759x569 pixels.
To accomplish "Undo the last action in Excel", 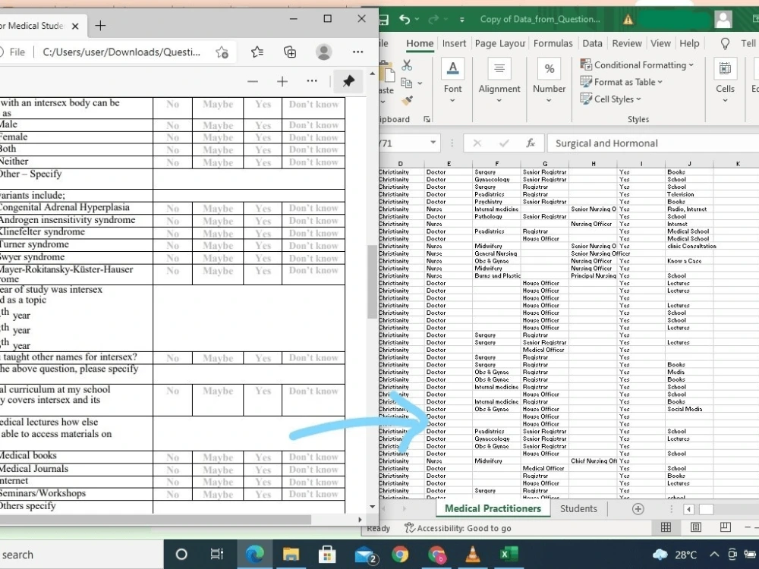I will [405, 20].
